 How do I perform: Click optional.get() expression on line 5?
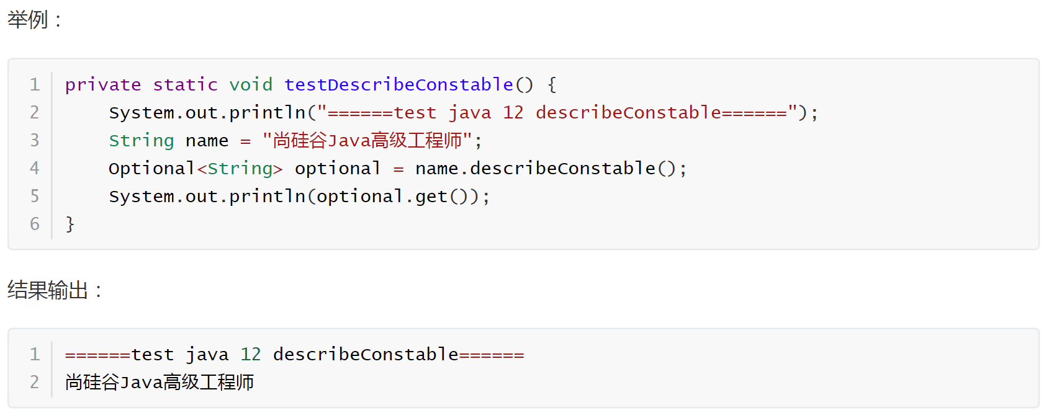pos(392,197)
